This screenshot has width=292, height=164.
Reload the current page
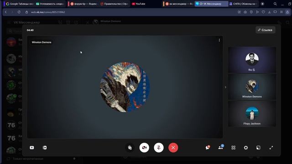point(19,12)
